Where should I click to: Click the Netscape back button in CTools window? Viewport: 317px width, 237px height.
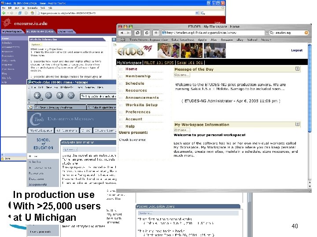click(37, 95)
